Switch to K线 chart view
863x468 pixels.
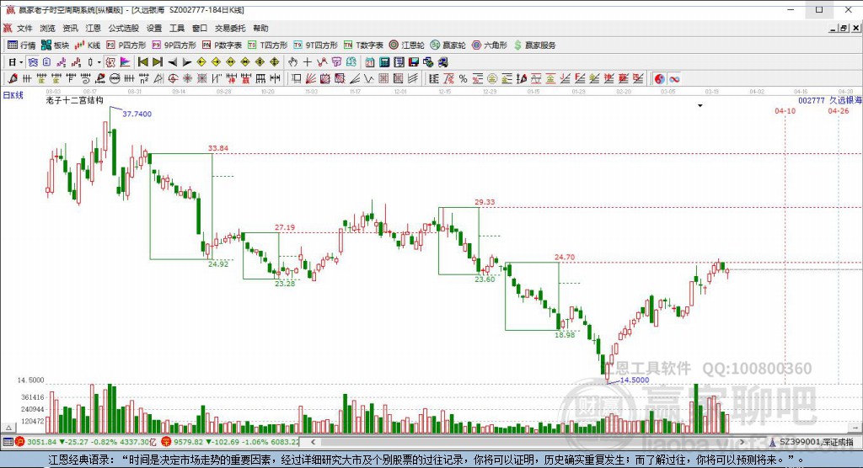(x=88, y=45)
